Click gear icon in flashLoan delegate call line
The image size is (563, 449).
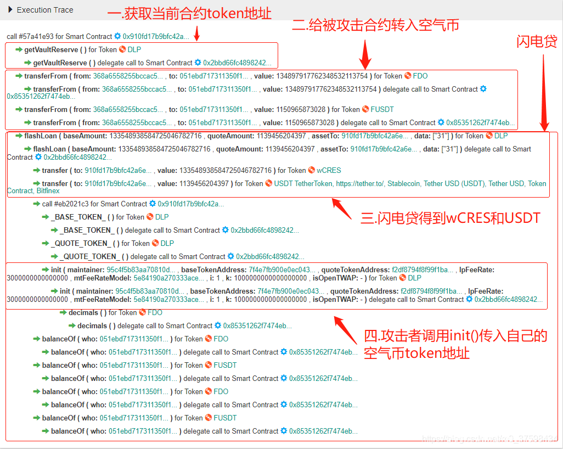tap(38, 157)
